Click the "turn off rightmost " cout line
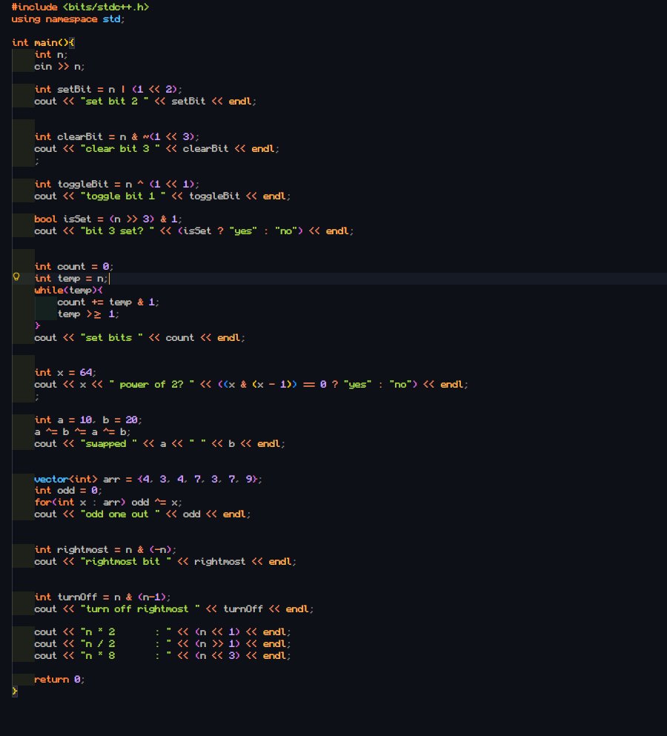667x736 pixels. click(173, 609)
